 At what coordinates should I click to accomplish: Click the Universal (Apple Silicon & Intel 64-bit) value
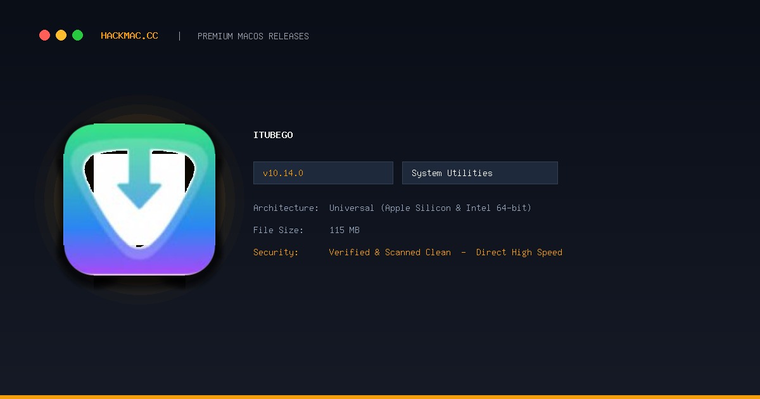(x=430, y=208)
